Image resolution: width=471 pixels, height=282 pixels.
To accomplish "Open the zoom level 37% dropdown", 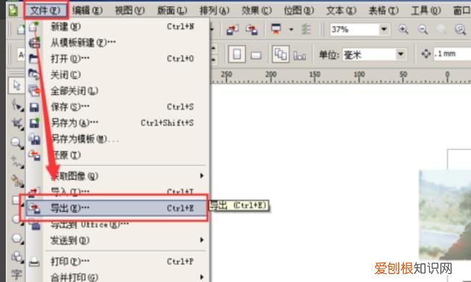I will click(383, 30).
